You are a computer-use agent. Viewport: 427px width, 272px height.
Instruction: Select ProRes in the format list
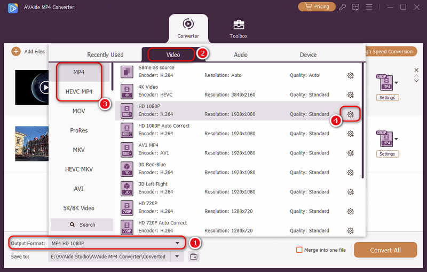(x=78, y=130)
